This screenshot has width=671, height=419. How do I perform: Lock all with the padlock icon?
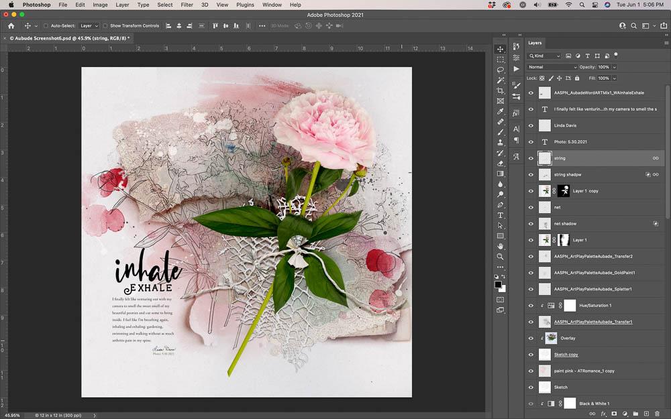pos(577,78)
